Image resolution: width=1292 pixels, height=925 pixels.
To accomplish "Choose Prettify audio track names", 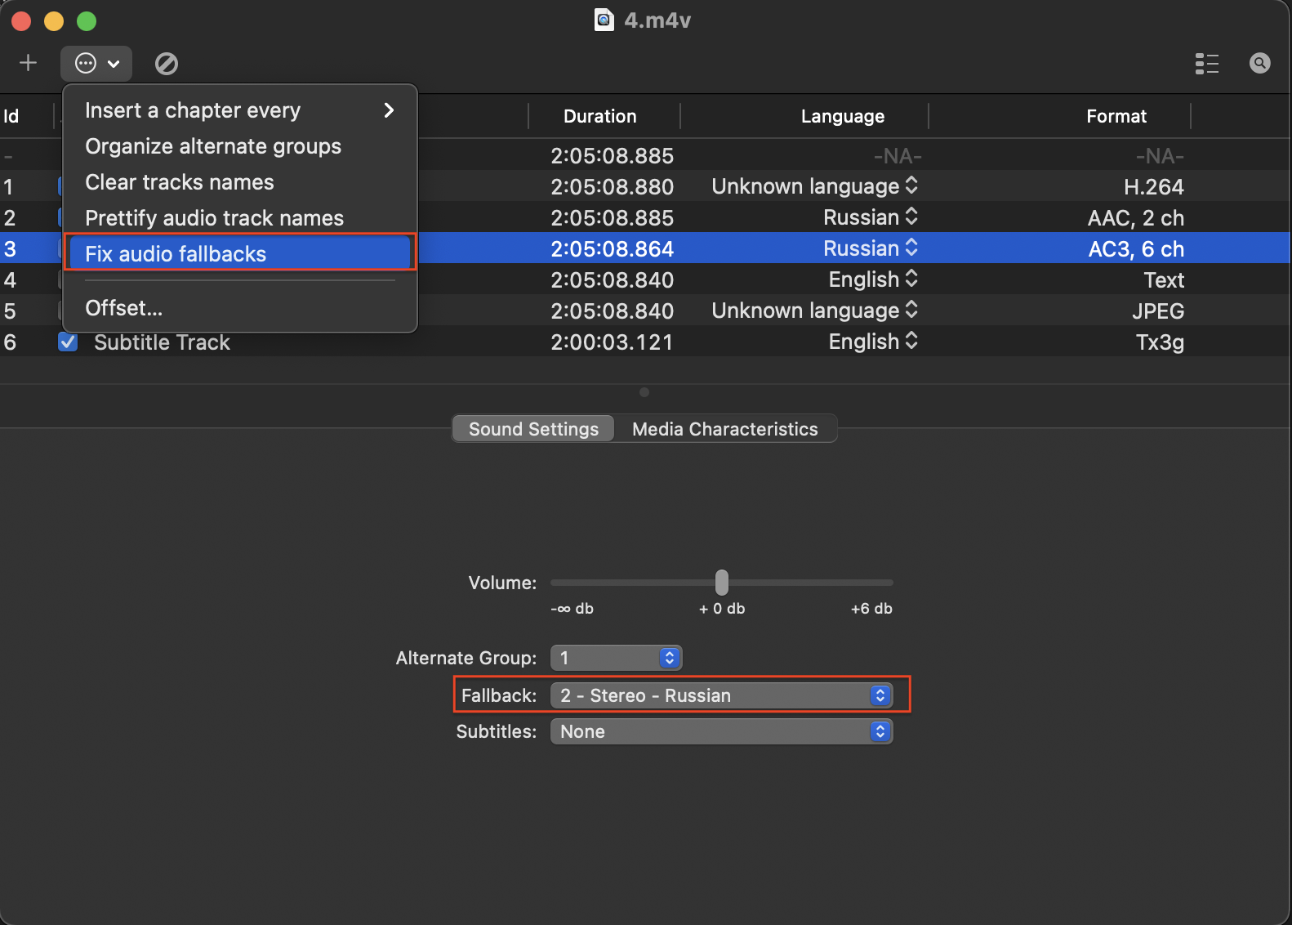I will tap(214, 218).
